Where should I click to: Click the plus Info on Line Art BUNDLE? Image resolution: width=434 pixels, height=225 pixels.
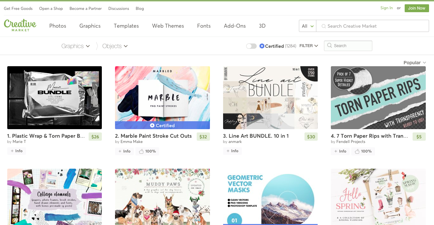(232, 151)
